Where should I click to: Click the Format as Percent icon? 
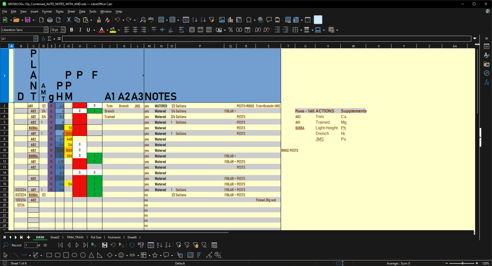pyautogui.click(x=231, y=30)
